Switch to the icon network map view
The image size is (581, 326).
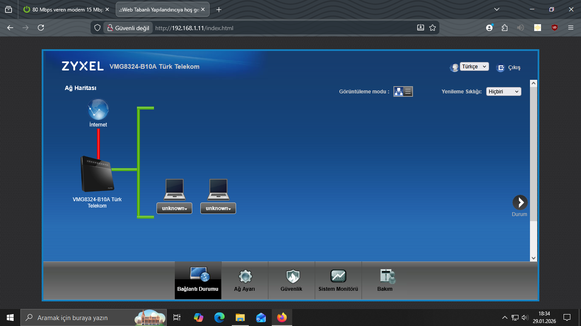tap(399, 91)
